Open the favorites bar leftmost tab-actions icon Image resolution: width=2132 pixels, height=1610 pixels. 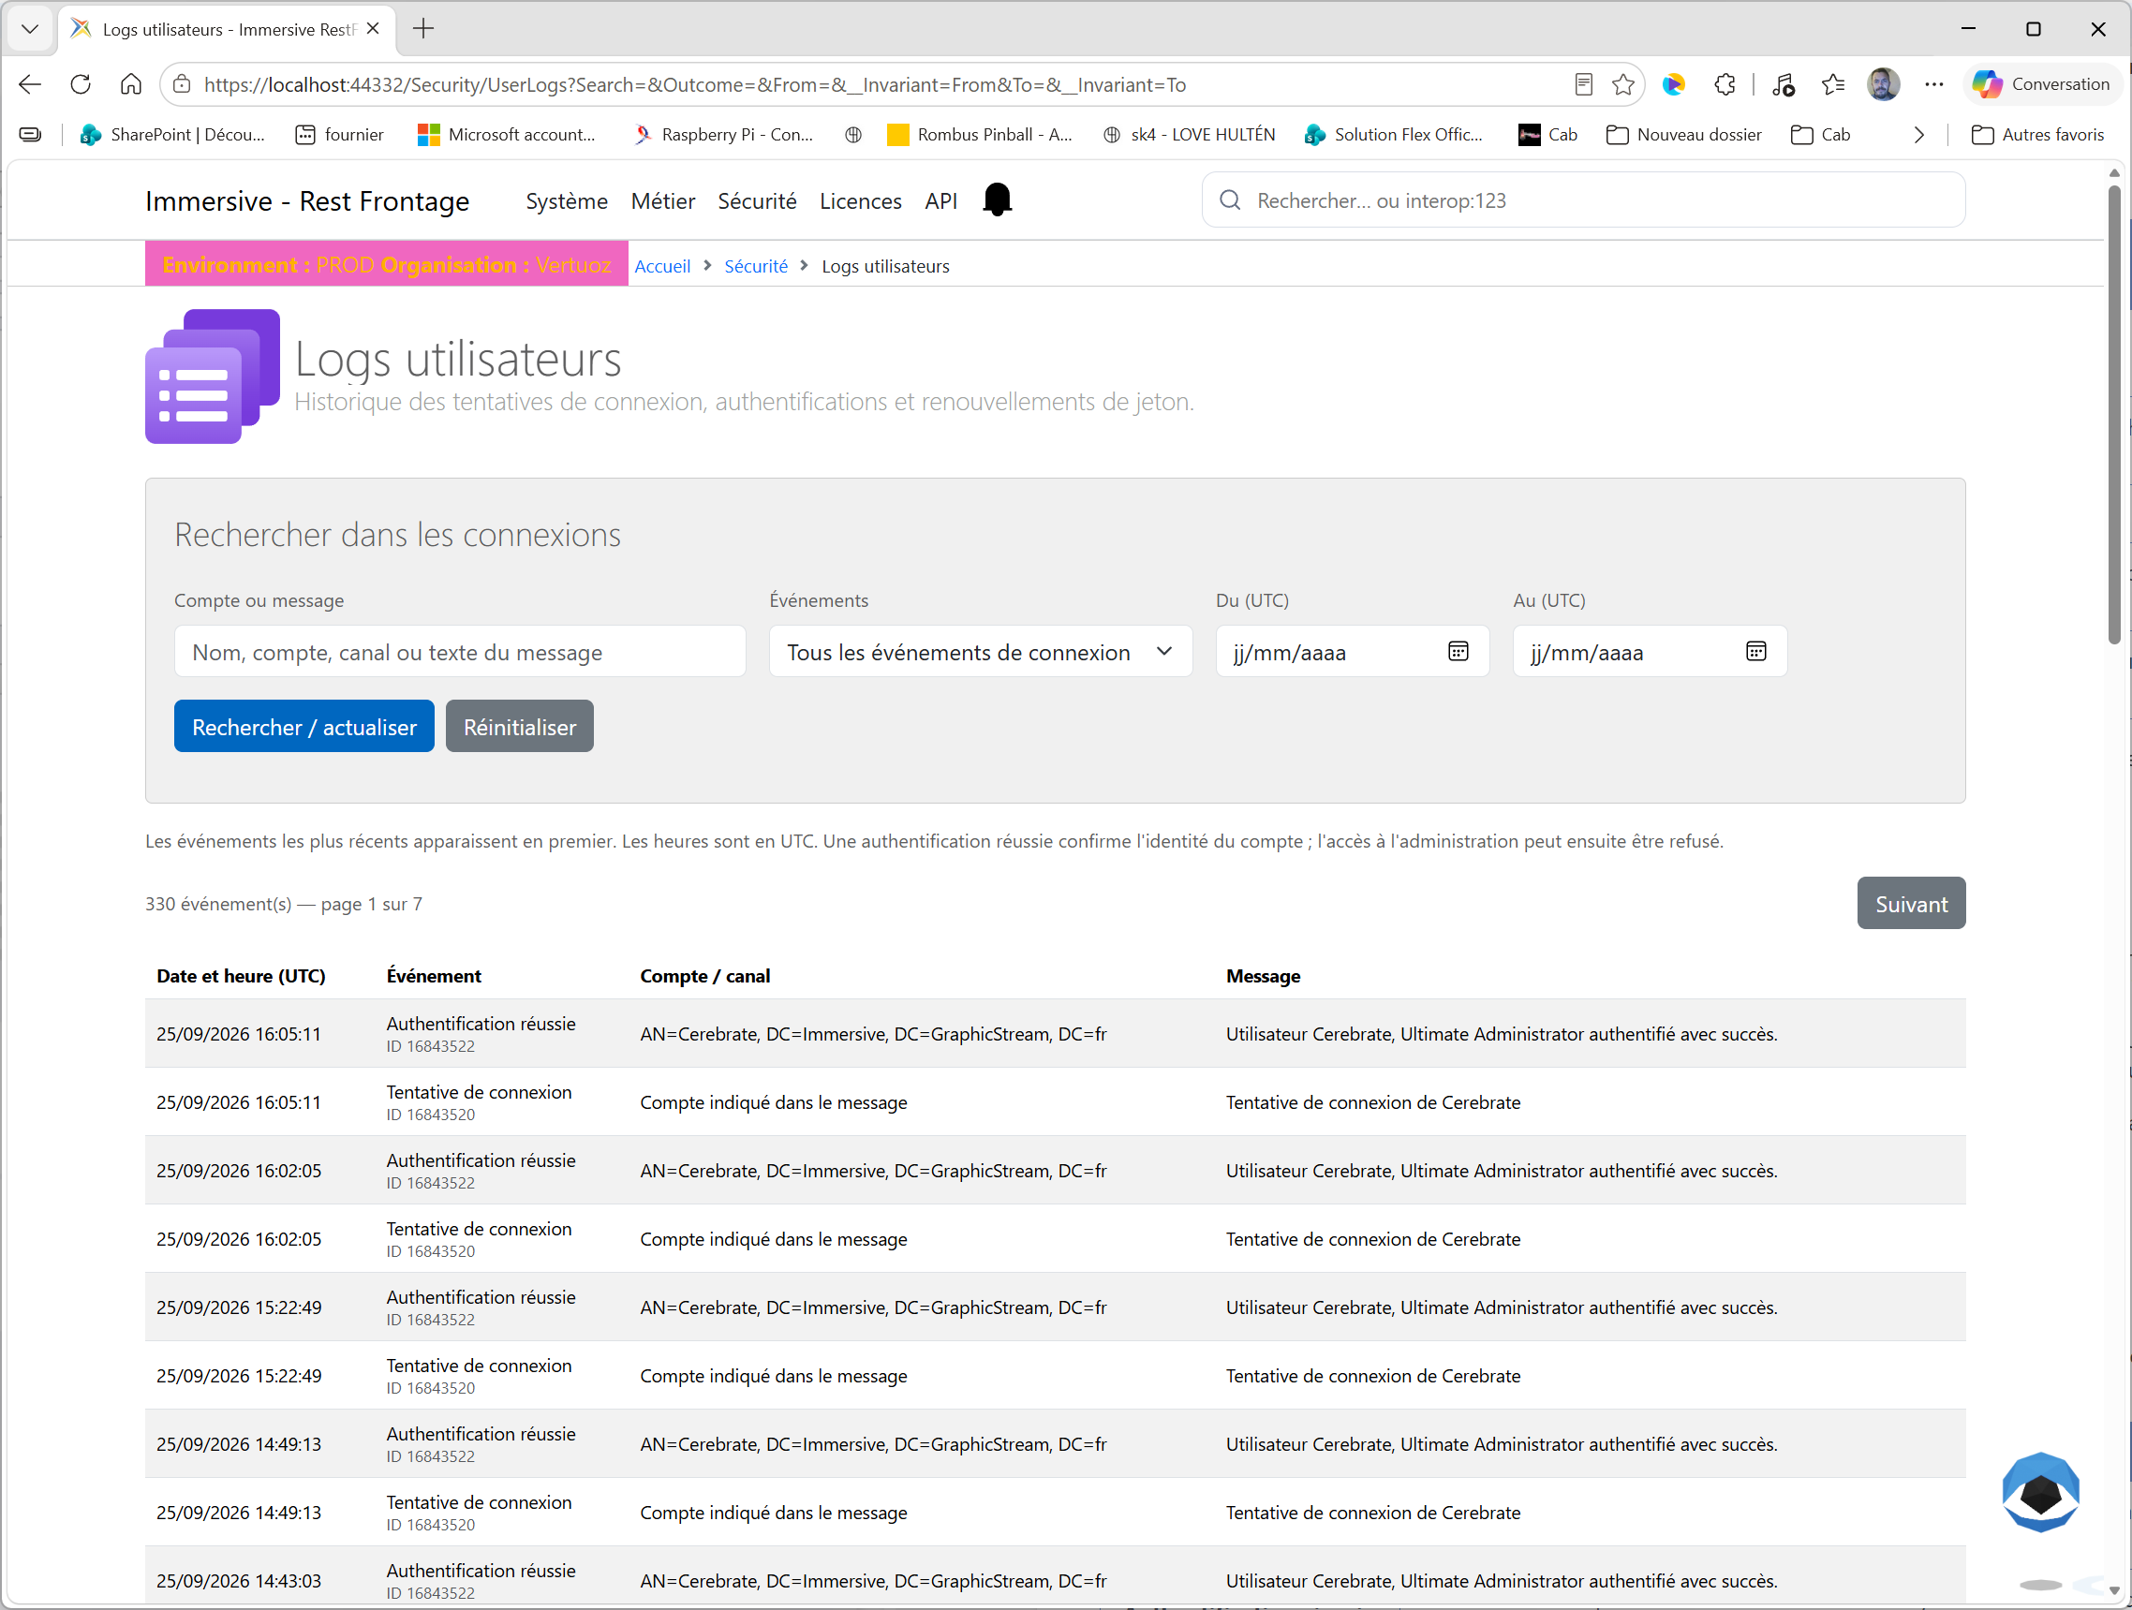pyautogui.click(x=30, y=135)
